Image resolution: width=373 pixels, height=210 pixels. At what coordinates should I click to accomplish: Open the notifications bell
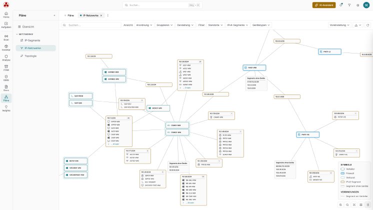click(341, 5)
